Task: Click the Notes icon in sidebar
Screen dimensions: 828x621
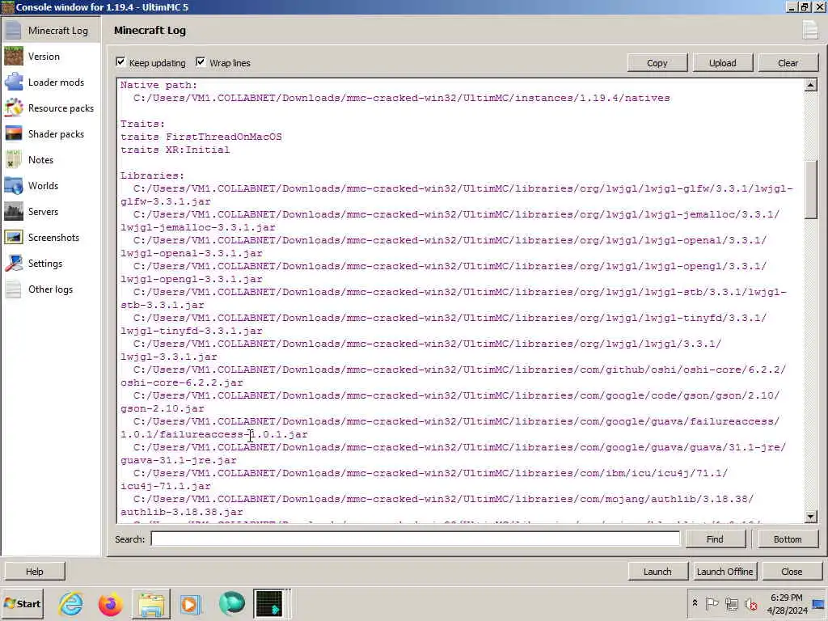Action: pos(13,160)
